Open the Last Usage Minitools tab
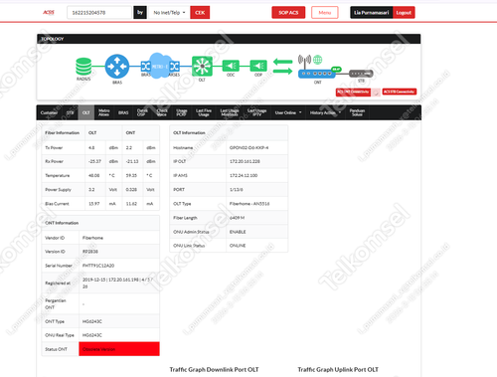Image resolution: width=497 pixels, height=377 pixels. point(230,112)
